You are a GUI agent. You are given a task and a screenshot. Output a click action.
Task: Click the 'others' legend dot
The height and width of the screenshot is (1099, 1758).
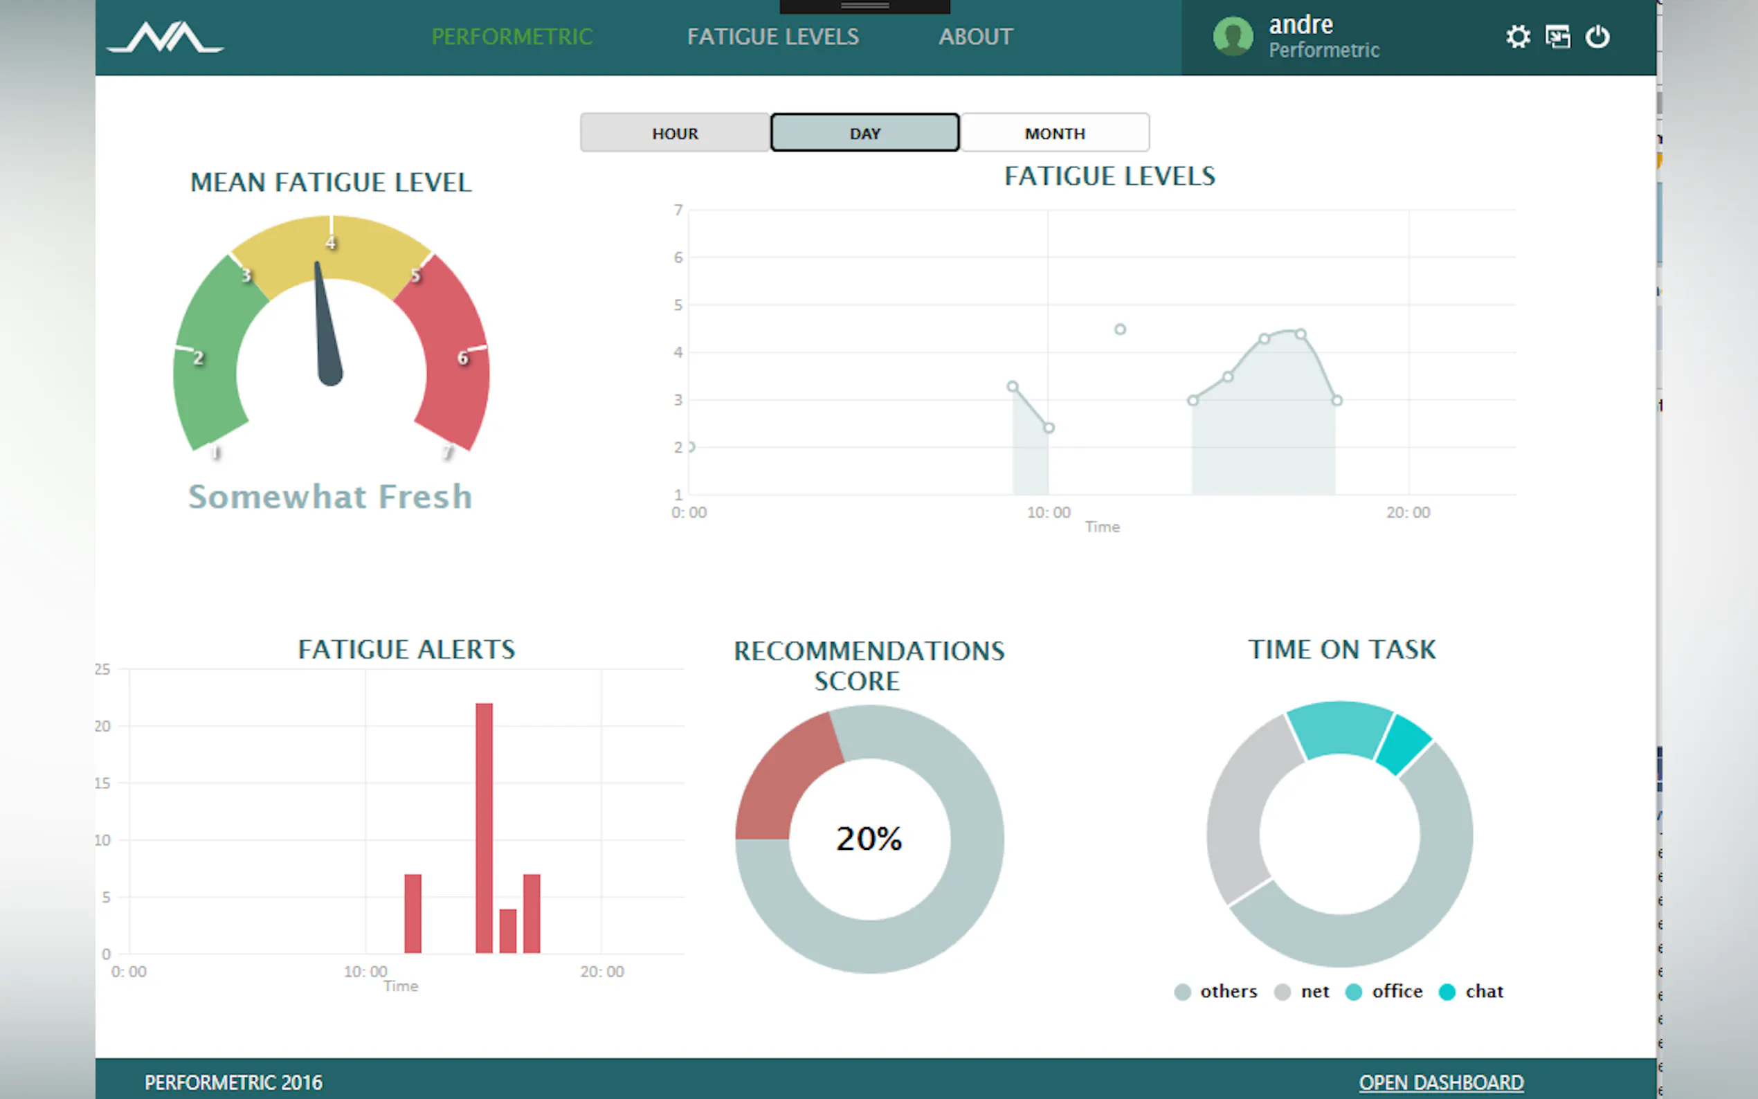point(1182,992)
